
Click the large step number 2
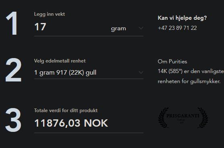[x=13, y=70]
